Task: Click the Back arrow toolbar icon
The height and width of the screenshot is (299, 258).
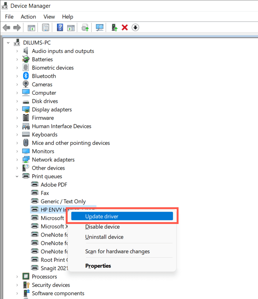Action: tap(6, 27)
